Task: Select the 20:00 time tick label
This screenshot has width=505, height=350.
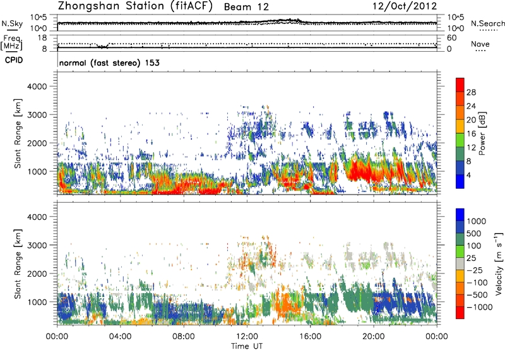Action: [374, 337]
